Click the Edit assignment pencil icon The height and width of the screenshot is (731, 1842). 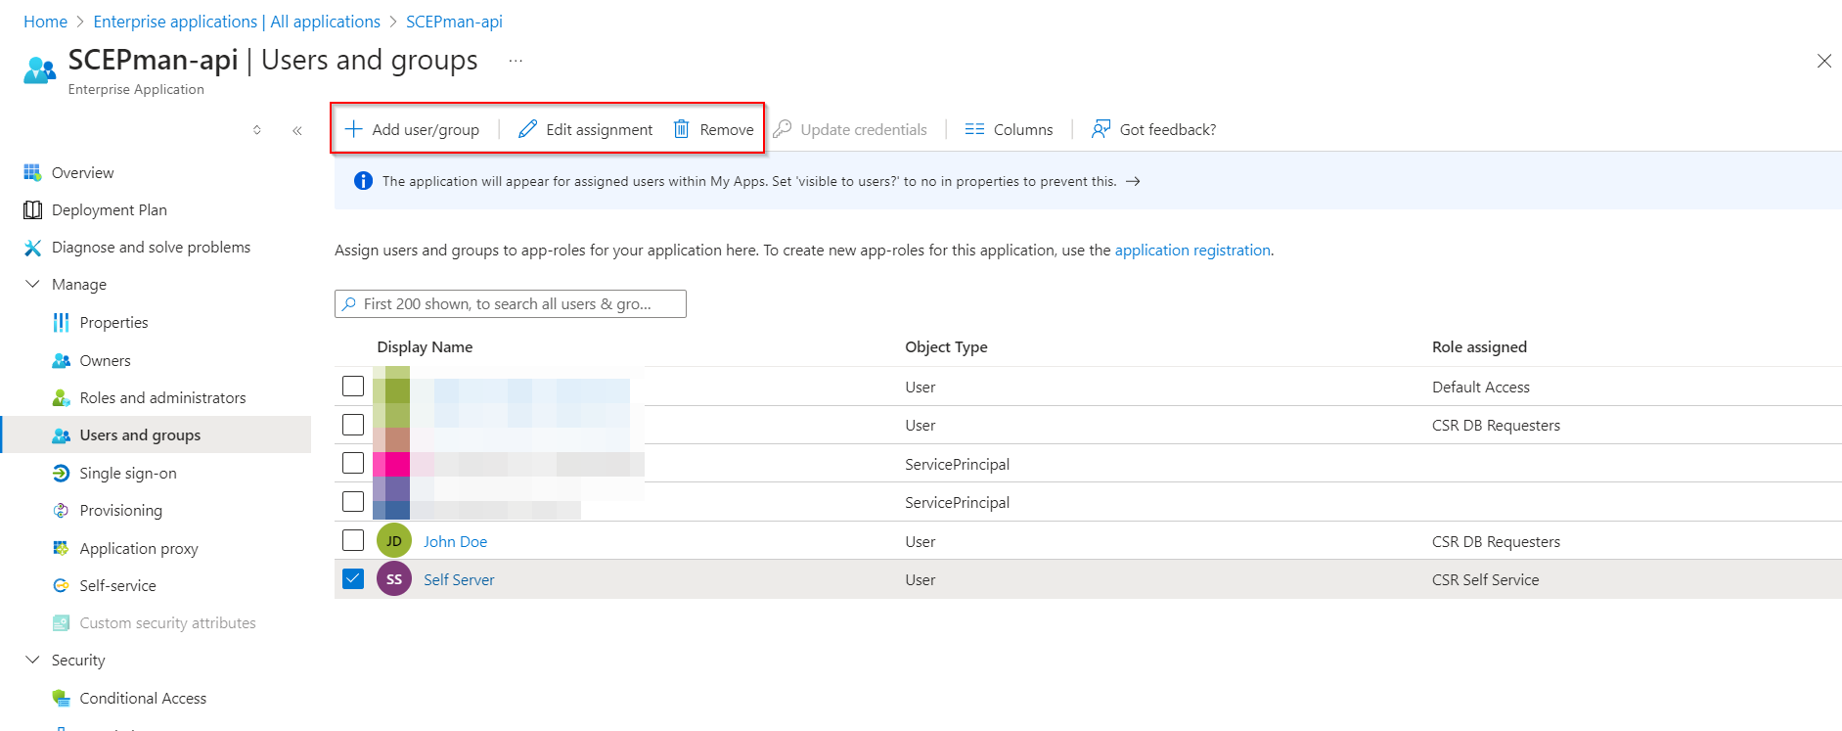527,129
